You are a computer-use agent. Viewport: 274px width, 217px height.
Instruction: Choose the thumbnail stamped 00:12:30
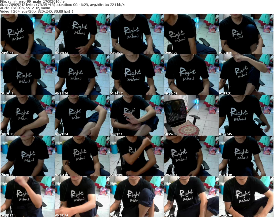click(x=82, y=75)
